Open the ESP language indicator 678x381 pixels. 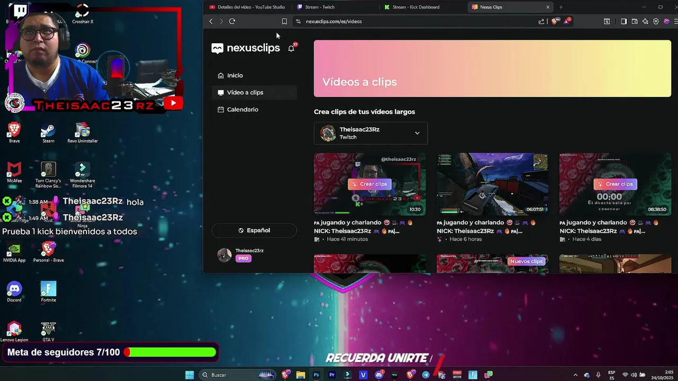pos(612,375)
